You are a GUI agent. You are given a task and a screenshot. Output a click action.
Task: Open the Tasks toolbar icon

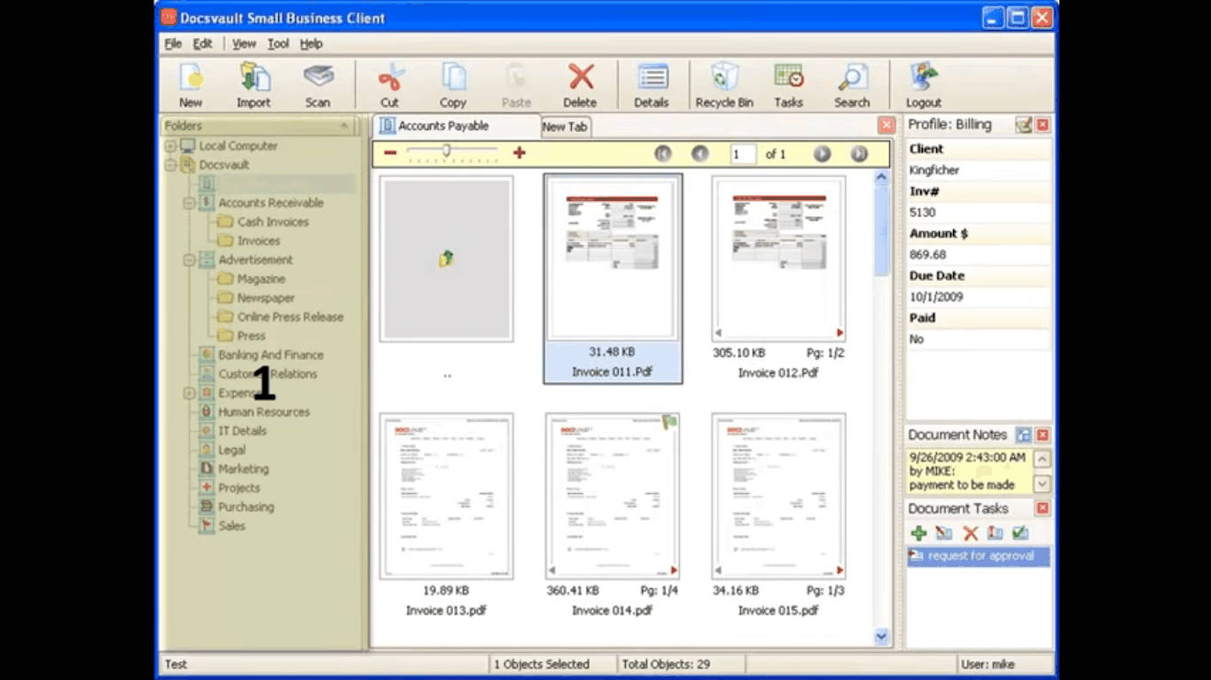[787, 85]
